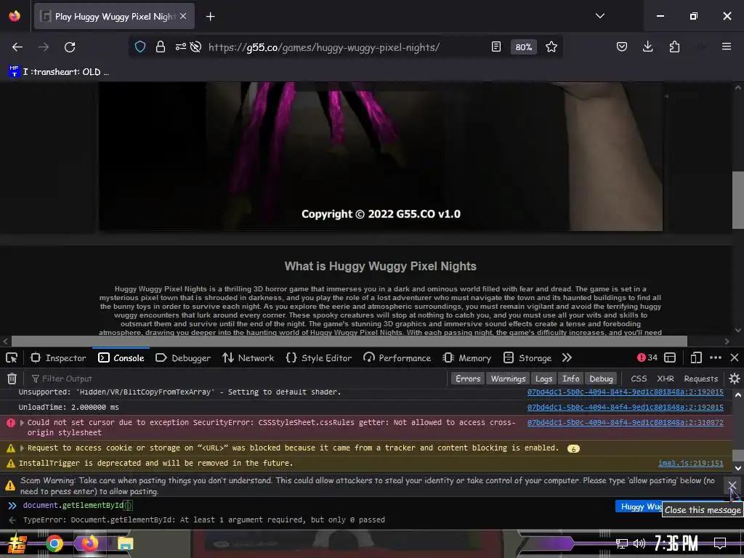Click the console output scrollbar thumb
The width and height of the screenshot is (744, 558).
pos(738,455)
